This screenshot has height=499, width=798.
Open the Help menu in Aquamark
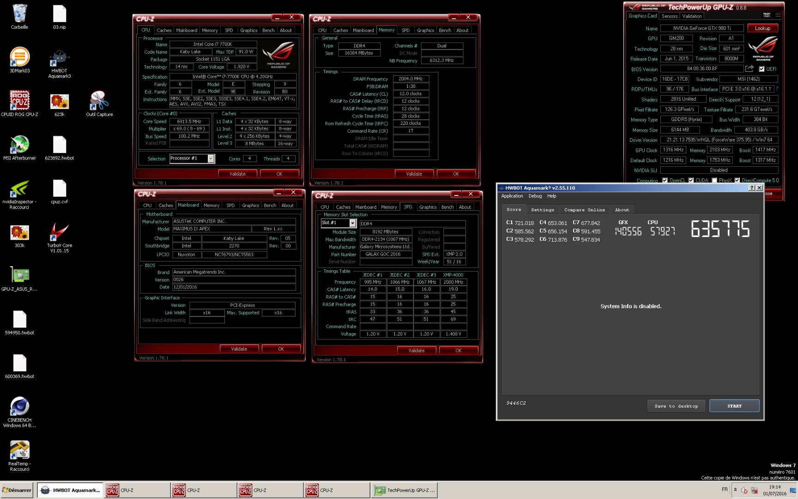[551, 196]
